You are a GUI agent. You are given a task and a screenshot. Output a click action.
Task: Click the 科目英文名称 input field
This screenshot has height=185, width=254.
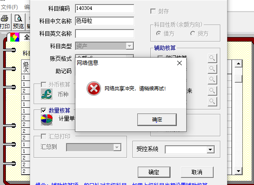click(105, 34)
